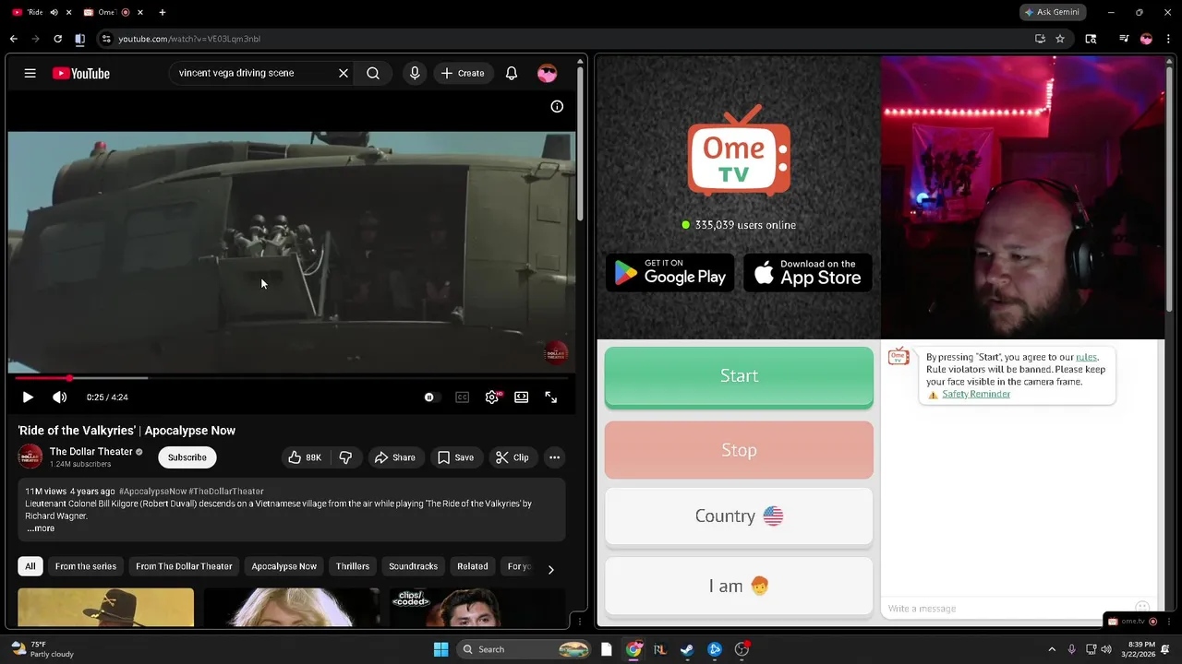Select the Related chip
Viewport: 1182px width, 664px height.
[x=473, y=566]
